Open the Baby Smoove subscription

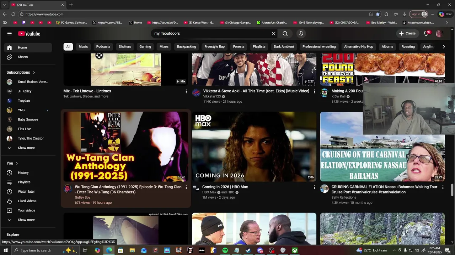tap(28, 120)
